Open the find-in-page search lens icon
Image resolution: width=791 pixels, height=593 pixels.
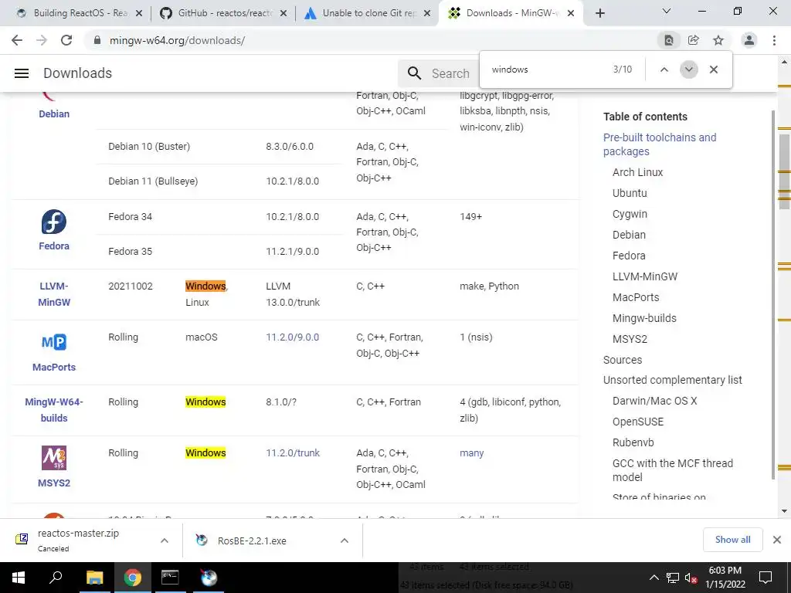click(x=668, y=40)
